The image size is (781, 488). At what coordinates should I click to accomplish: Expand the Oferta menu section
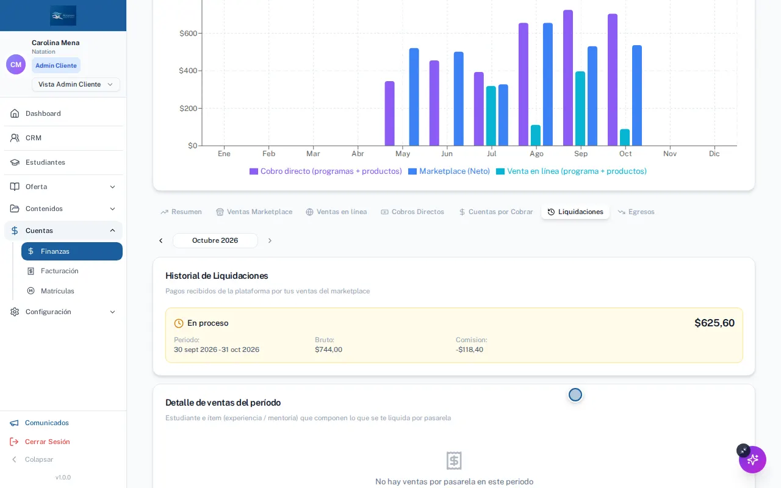coord(63,187)
